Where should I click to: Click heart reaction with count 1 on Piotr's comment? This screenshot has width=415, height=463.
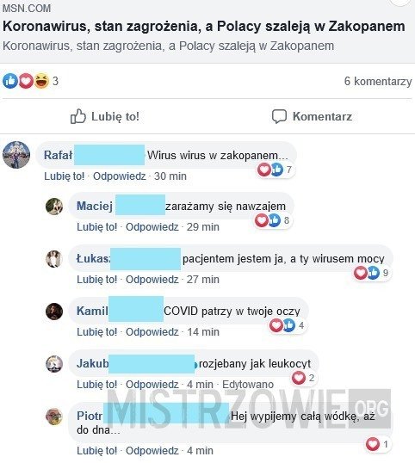coord(377,444)
